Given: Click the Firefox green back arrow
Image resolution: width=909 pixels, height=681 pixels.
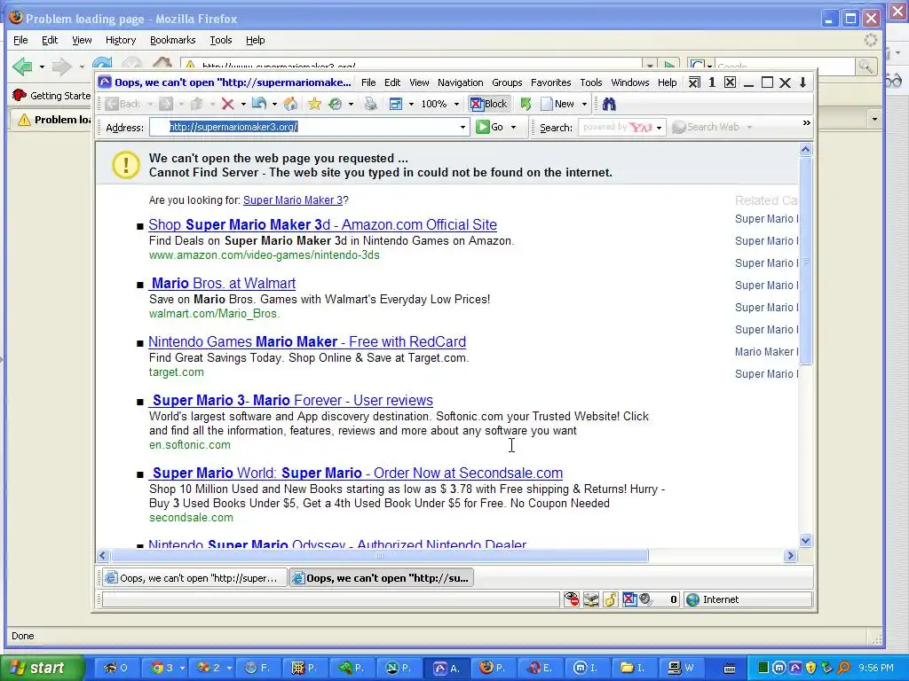Looking at the screenshot, I should pyautogui.click(x=22, y=66).
